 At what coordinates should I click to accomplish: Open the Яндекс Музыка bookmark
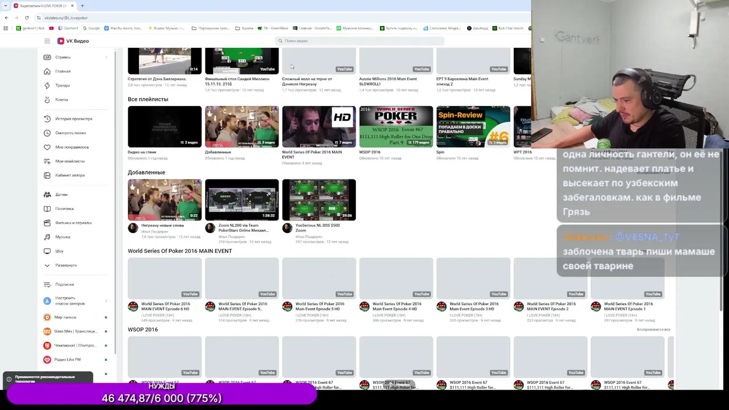tap(166, 28)
